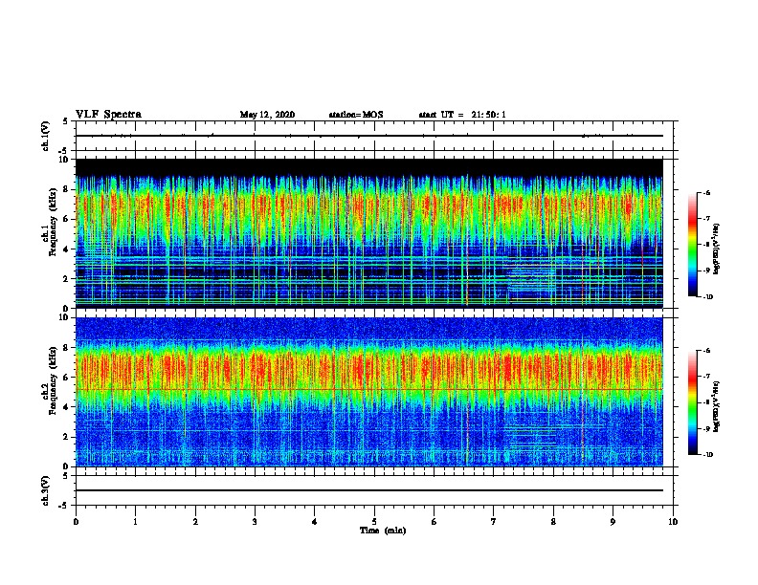Click time axis tick label "4"
The width and height of the screenshot is (758, 585).
315,521
